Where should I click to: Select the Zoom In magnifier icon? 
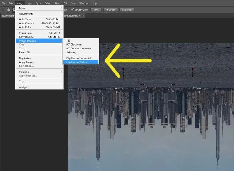click(9, 10)
